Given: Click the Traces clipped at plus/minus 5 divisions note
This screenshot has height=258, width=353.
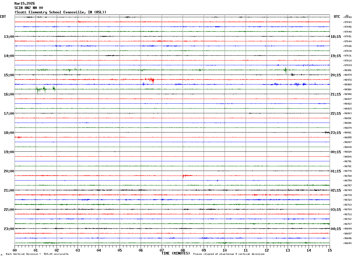Looking at the screenshot, I should tap(229, 254).
